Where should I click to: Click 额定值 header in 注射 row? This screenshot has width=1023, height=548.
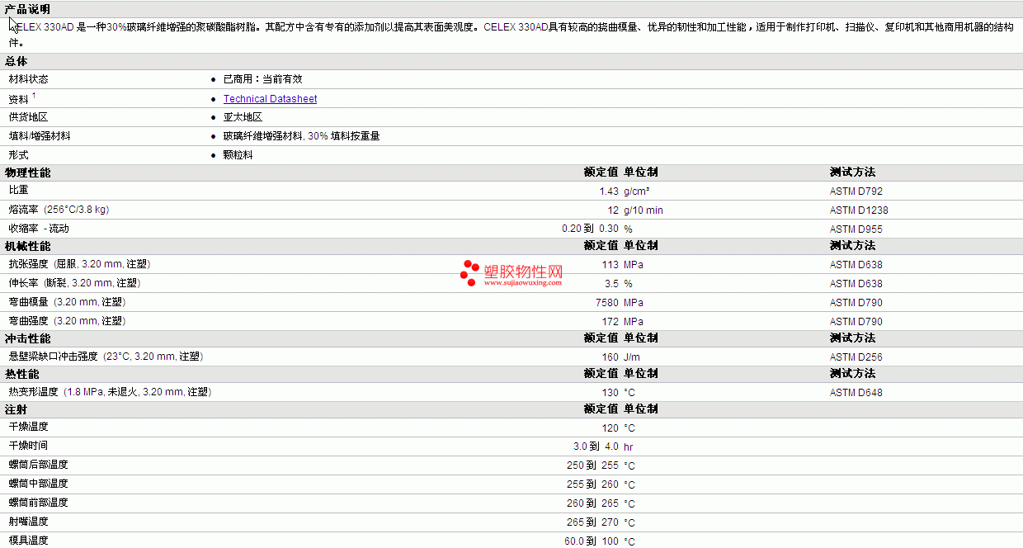tap(601, 409)
